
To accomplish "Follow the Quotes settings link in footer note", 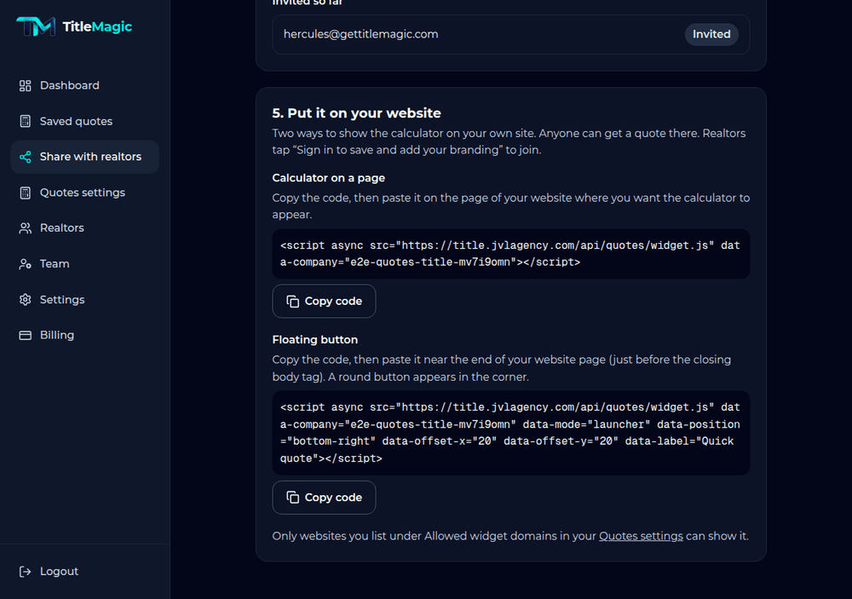I will [x=641, y=536].
